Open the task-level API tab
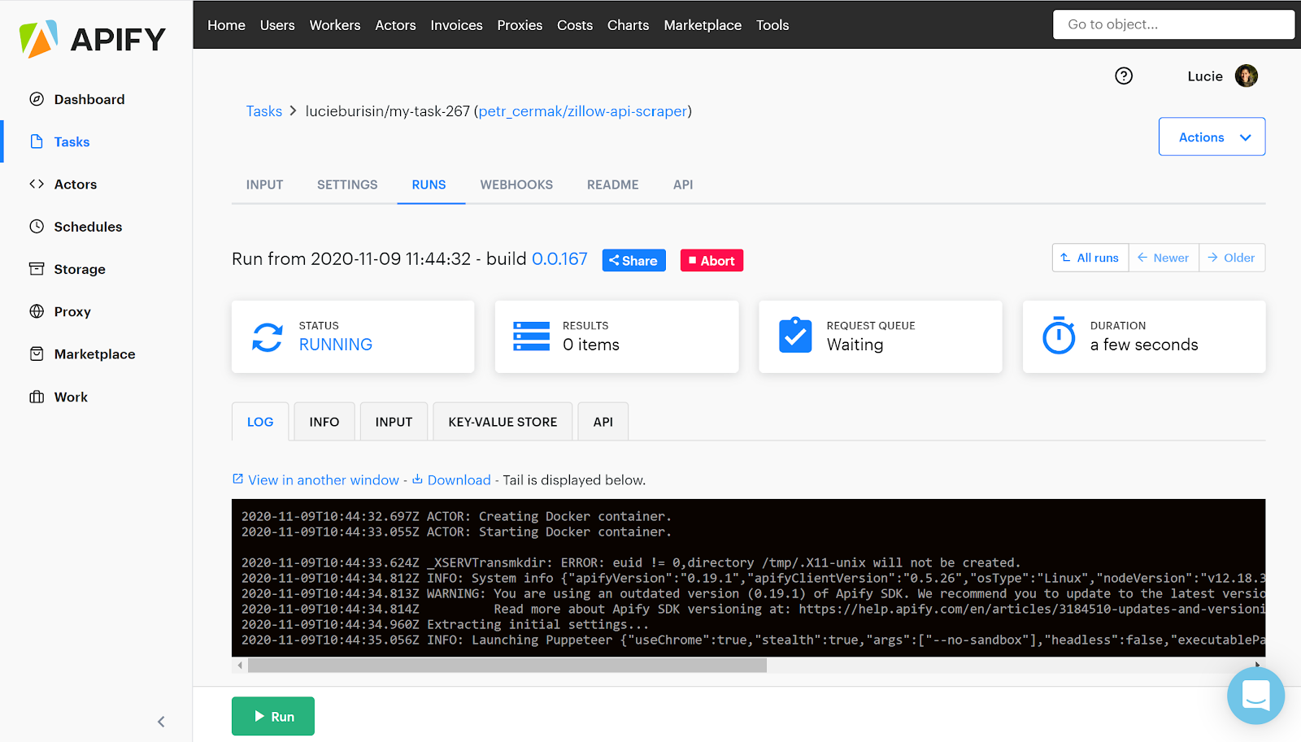 683,184
